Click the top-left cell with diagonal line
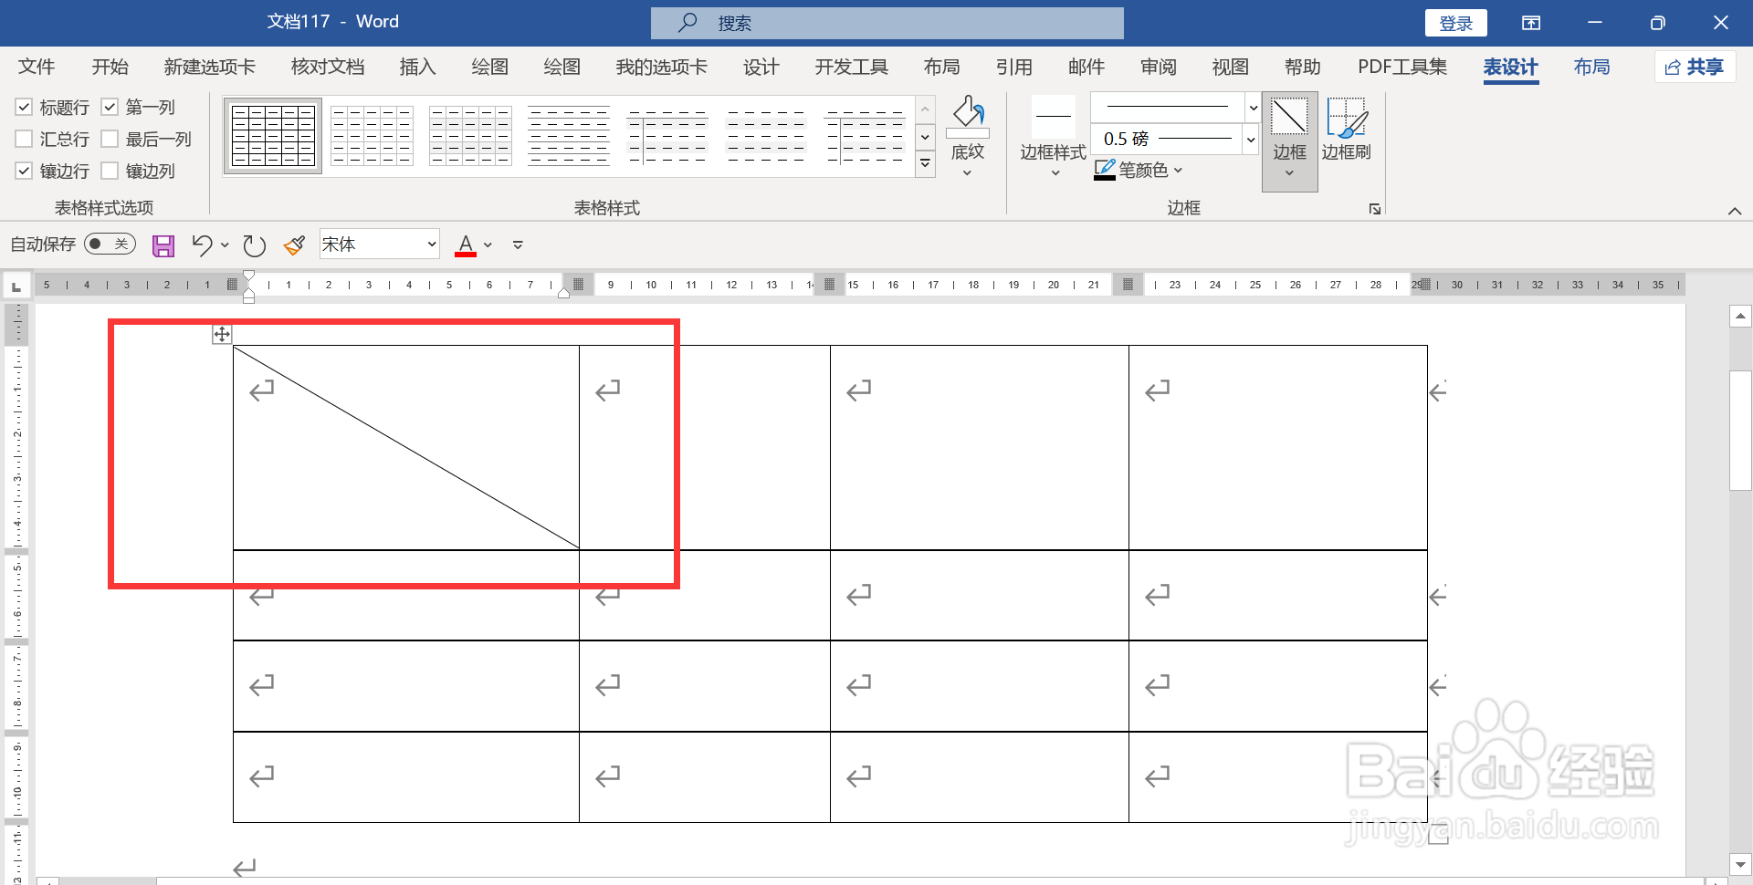Viewport: 1753px width, 885px height. point(406,447)
